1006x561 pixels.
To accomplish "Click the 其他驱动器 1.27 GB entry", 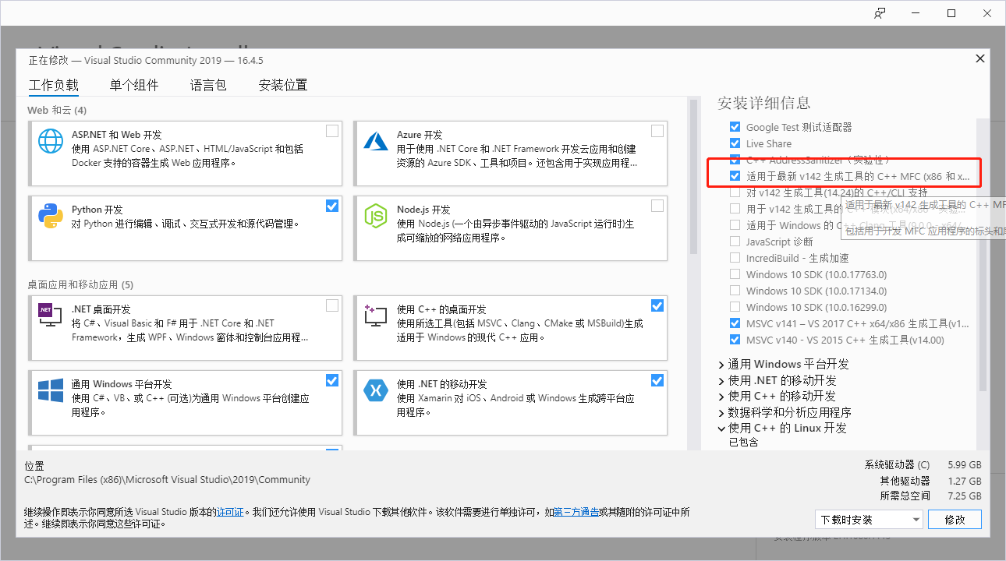I will tap(931, 481).
